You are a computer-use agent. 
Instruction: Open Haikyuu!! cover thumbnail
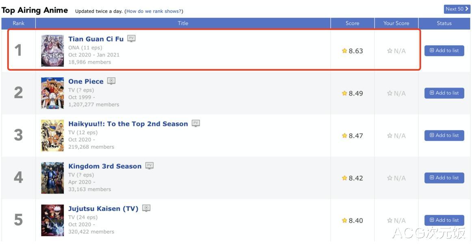coord(52,136)
